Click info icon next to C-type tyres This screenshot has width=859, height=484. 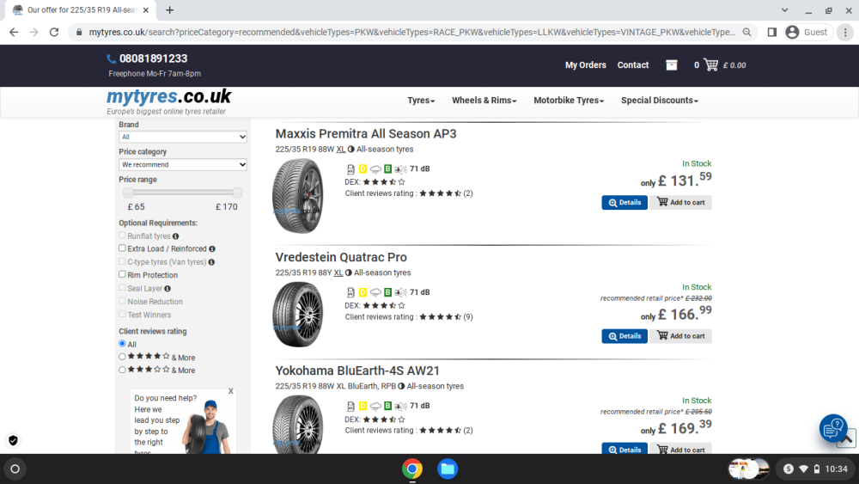(x=211, y=262)
